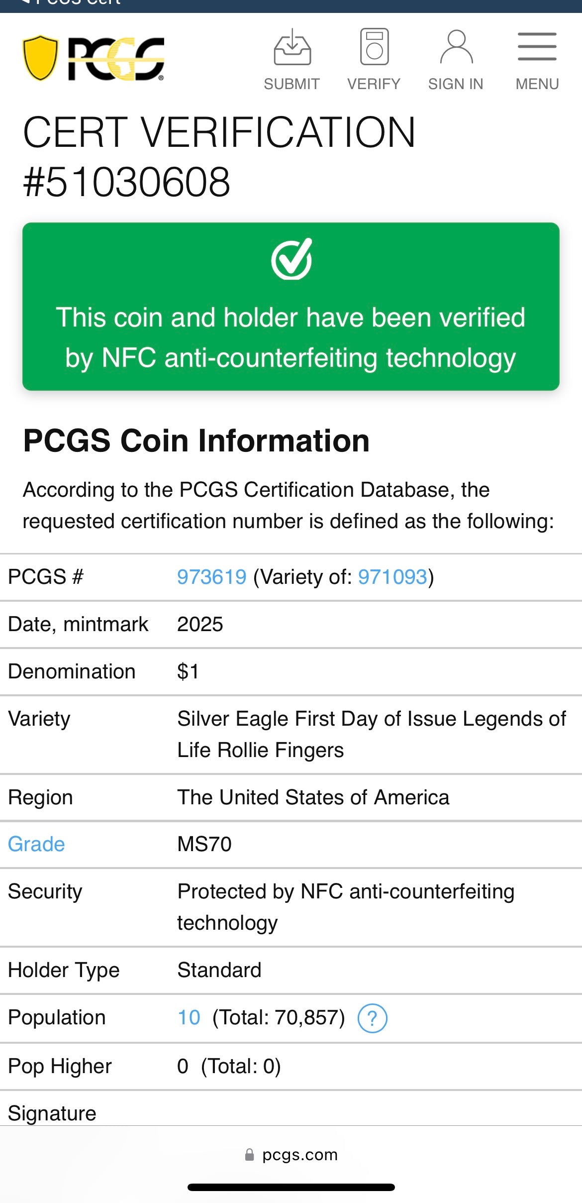Open the Population help question mark icon
The height and width of the screenshot is (1203, 582).
[372, 1017]
